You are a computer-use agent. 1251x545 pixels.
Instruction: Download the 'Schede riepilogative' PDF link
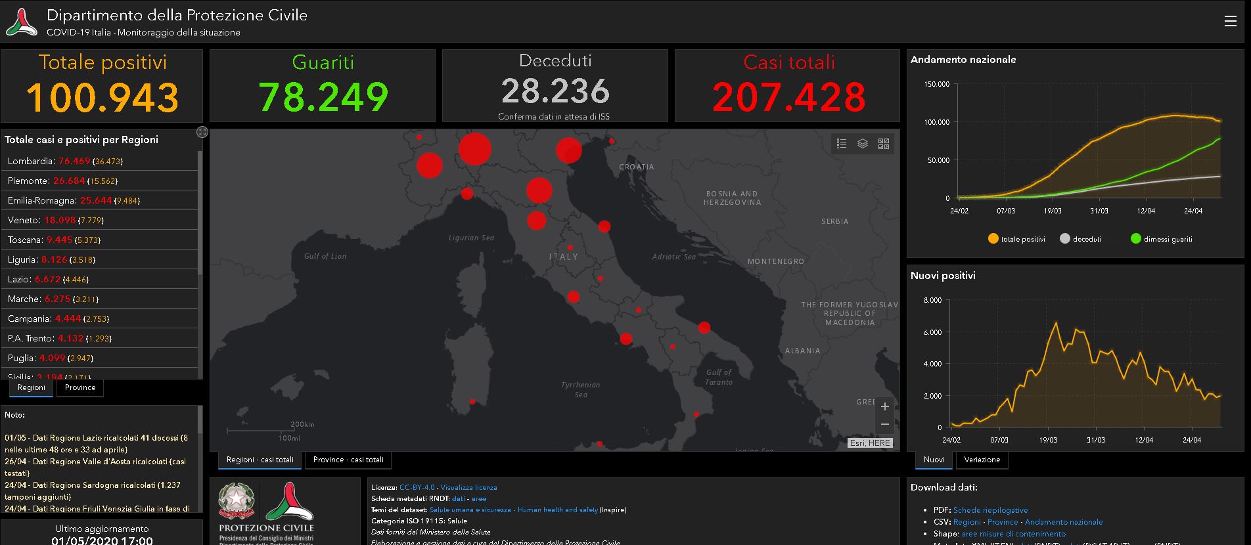tap(990, 510)
